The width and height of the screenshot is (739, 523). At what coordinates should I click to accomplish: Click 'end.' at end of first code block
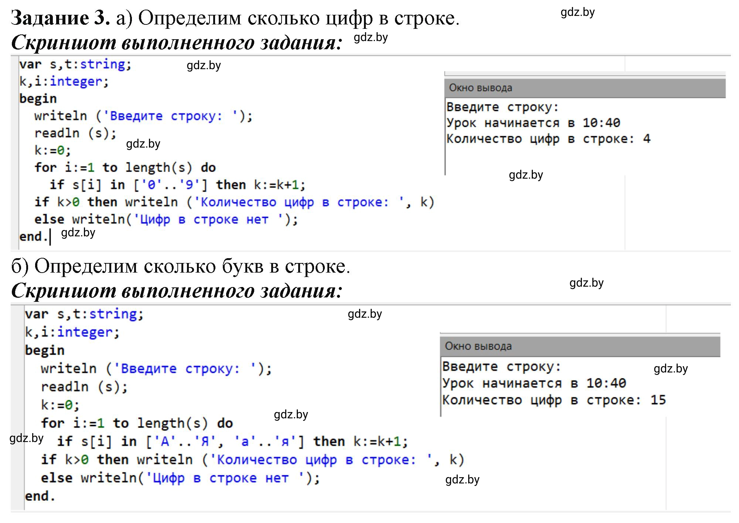(34, 236)
